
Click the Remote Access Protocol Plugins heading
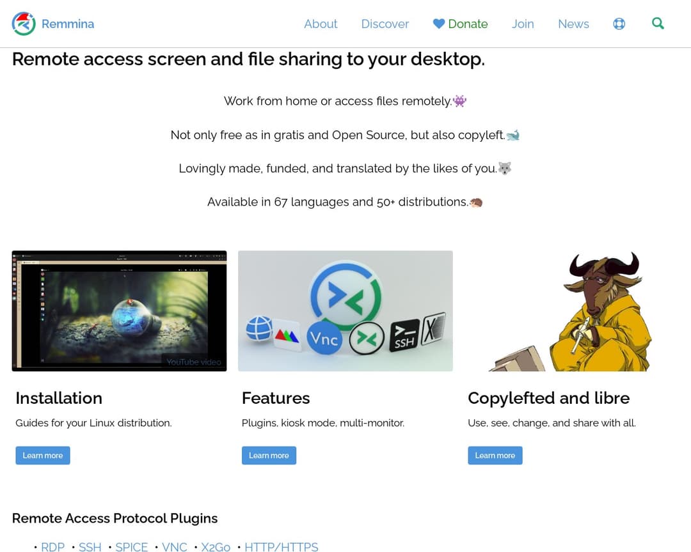[115, 518]
